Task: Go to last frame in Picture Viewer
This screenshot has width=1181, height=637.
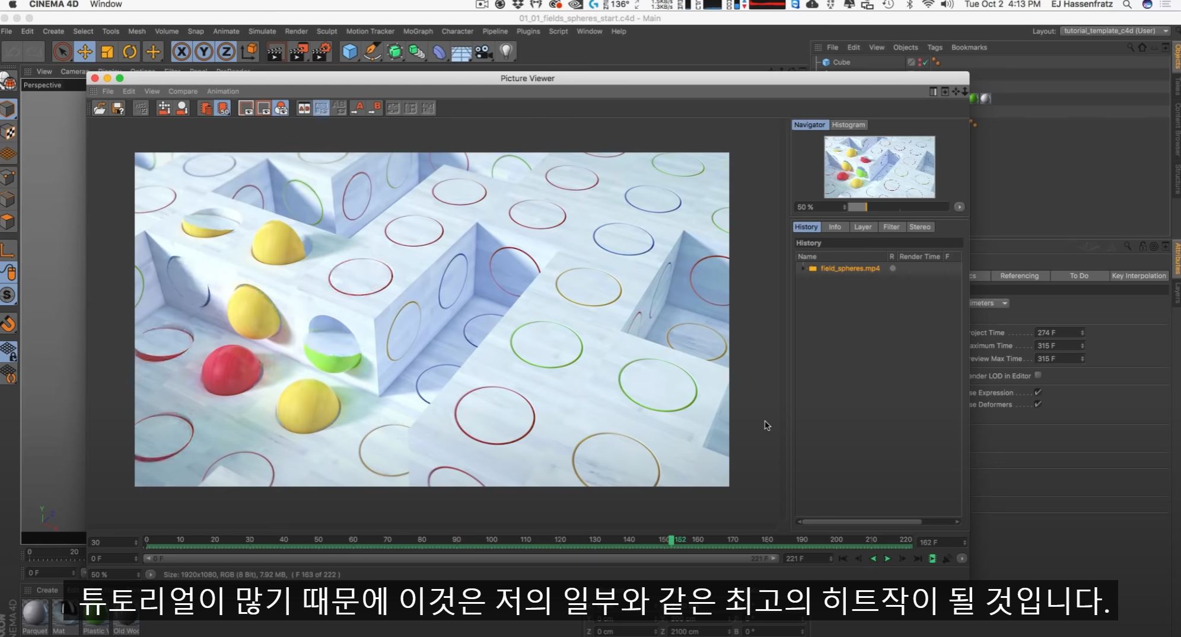Action: click(x=917, y=559)
